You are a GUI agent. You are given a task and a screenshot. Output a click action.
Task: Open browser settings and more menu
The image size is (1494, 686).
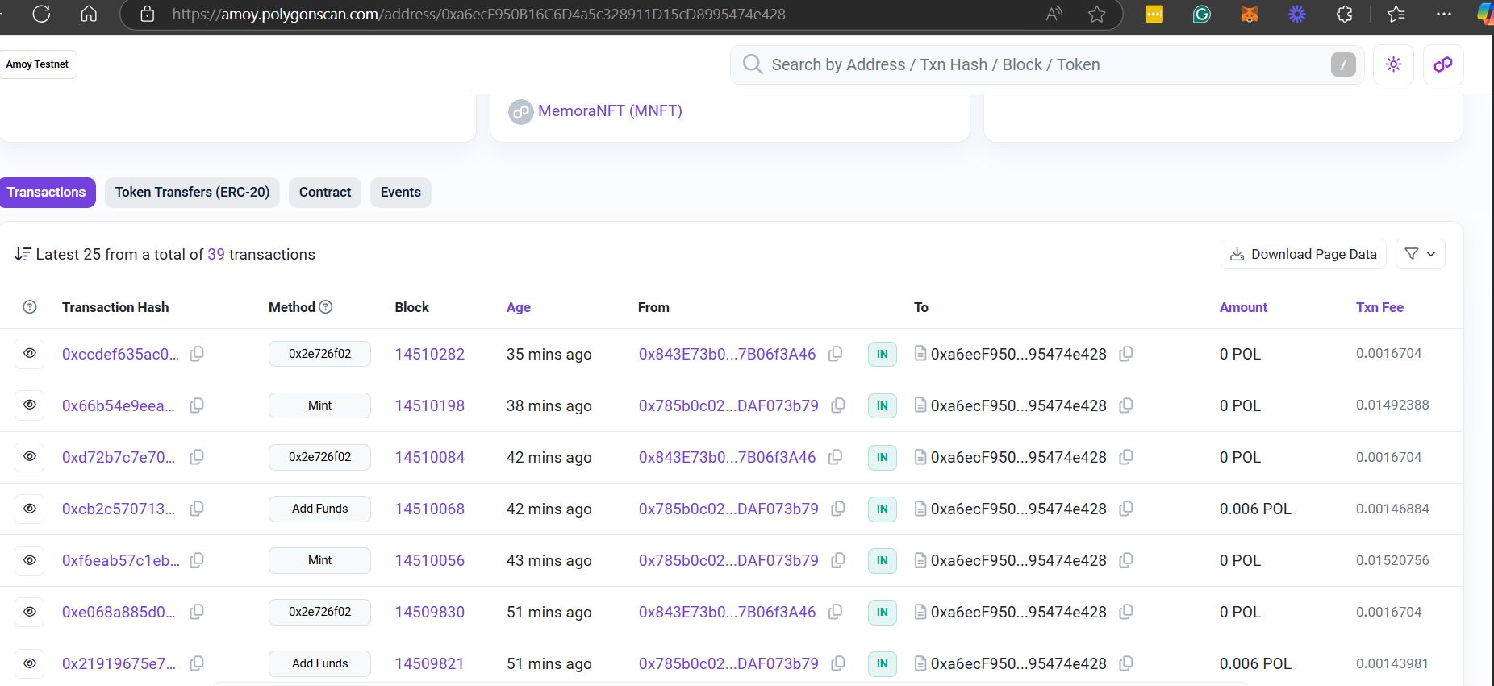pos(1444,14)
